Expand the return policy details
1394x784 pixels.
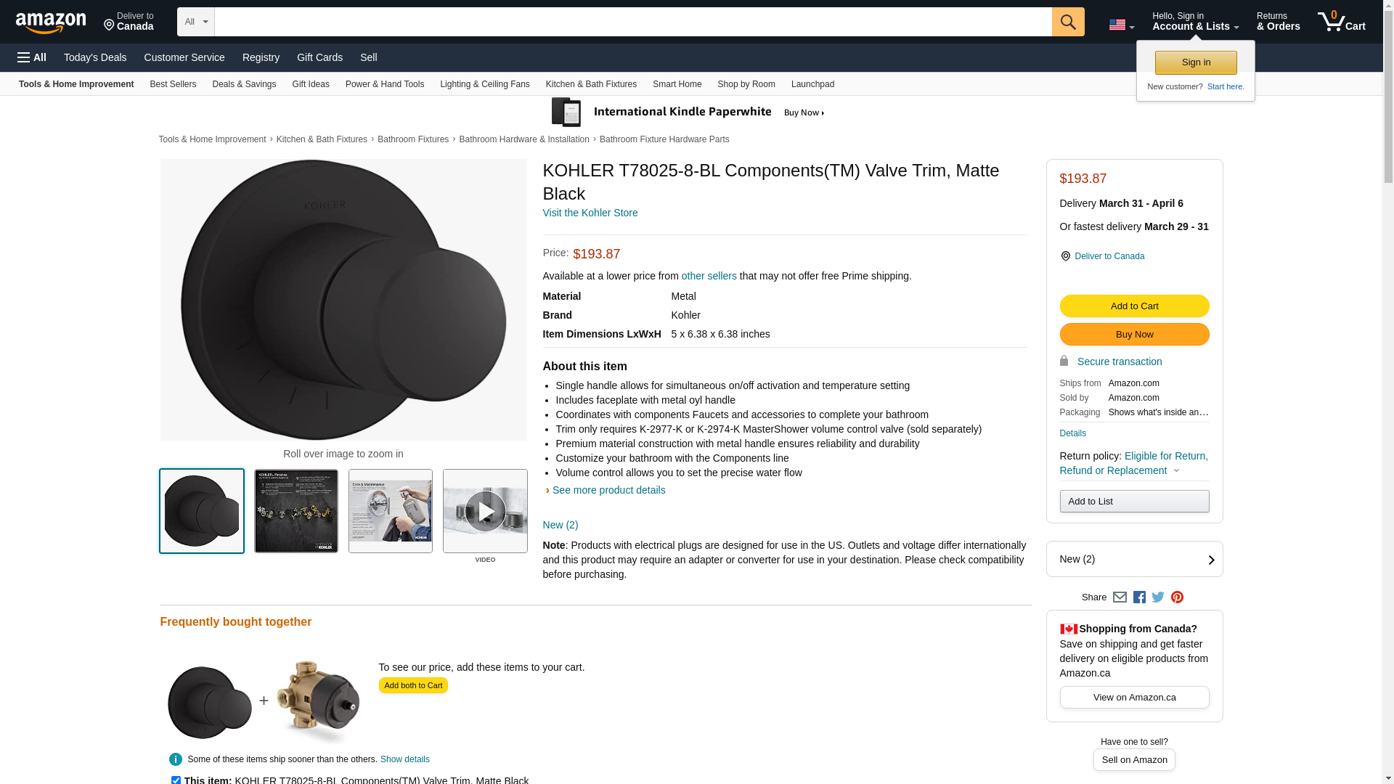[1176, 470]
